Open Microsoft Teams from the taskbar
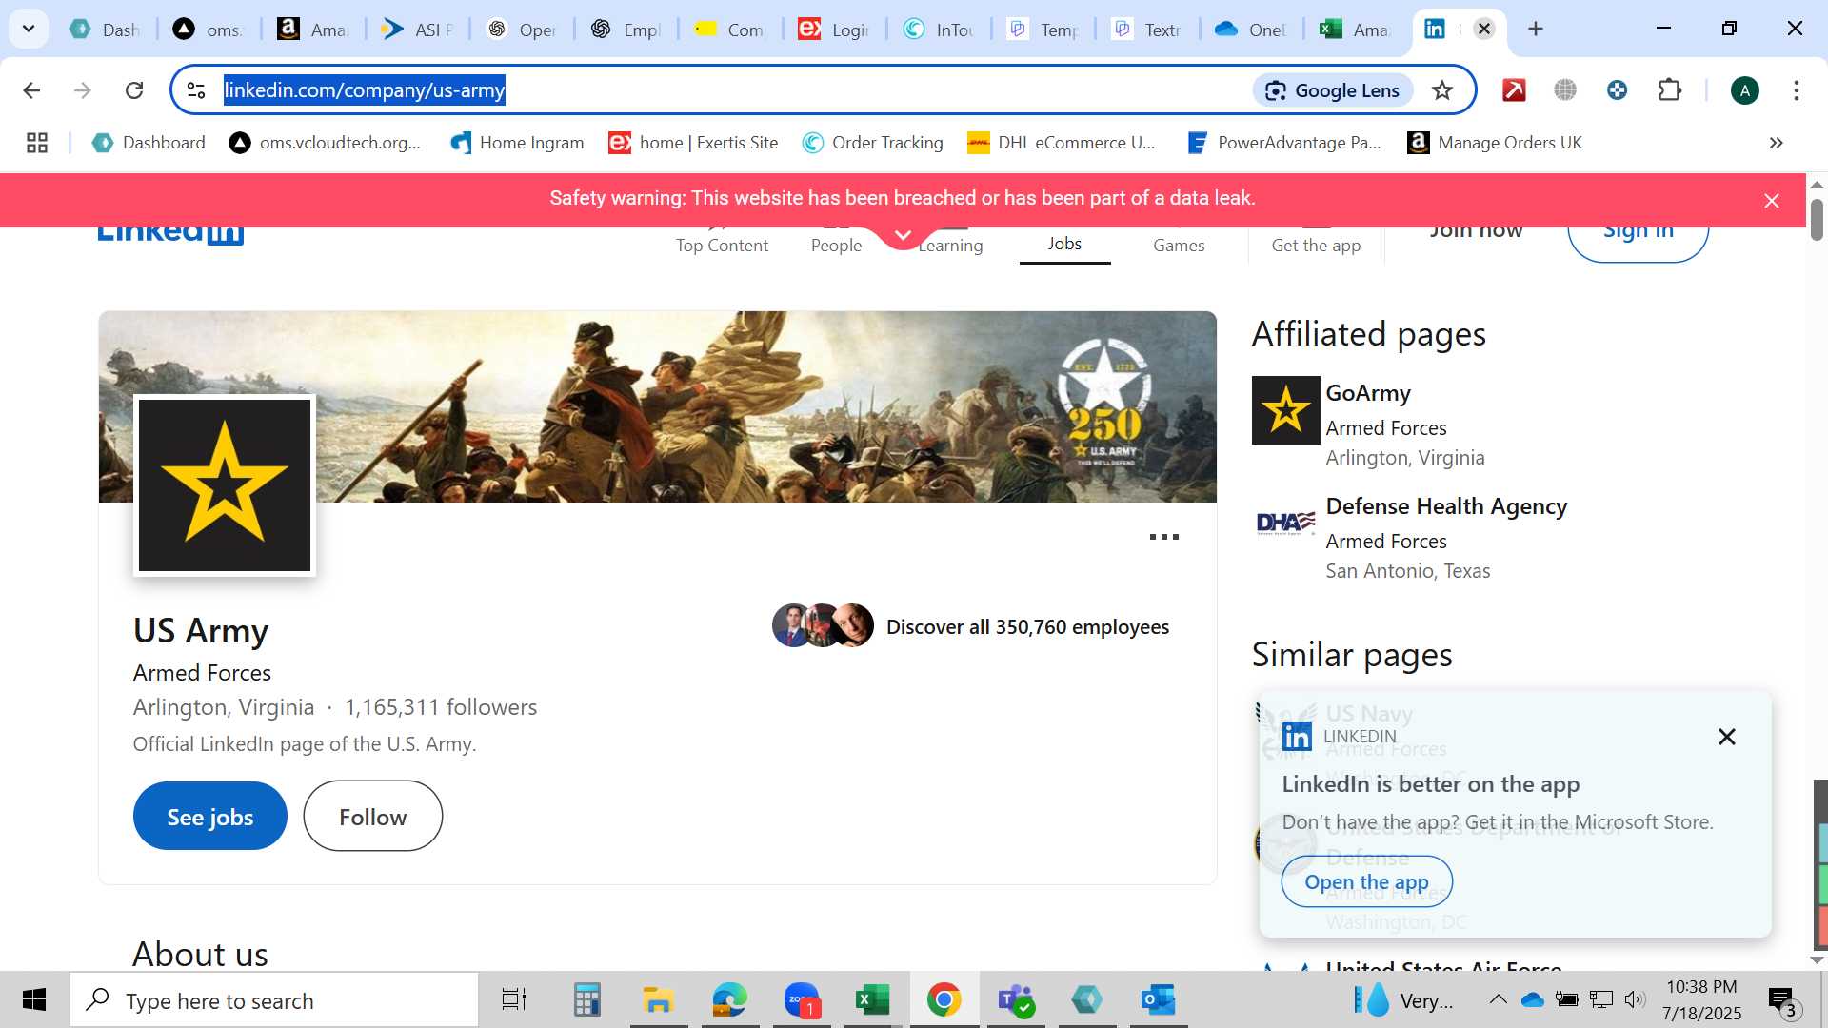 (x=1015, y=1000)
